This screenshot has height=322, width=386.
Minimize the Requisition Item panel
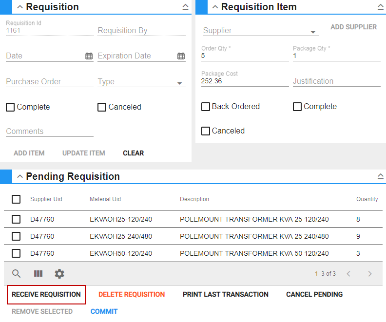381,7
